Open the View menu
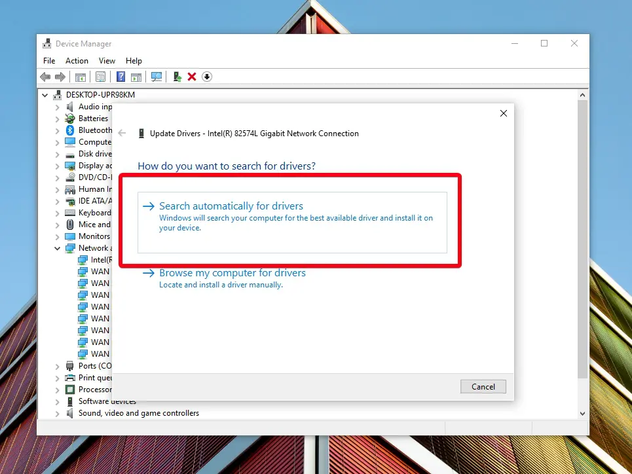 tap(107, 61)
